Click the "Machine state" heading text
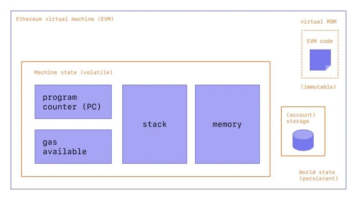 pyautogui.click(x=56, y=72)
